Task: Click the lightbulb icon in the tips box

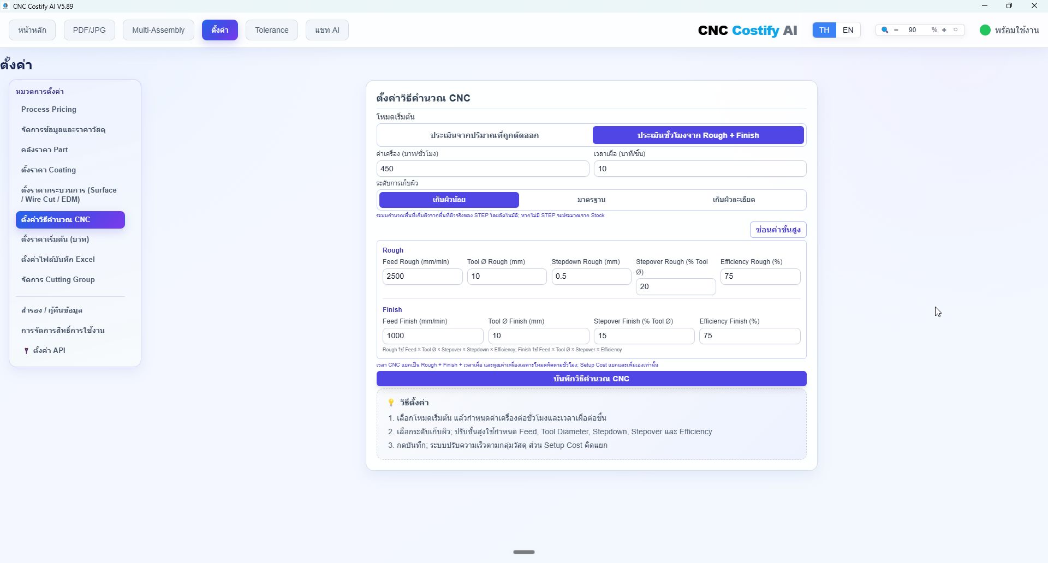Action: pos(391,403)
